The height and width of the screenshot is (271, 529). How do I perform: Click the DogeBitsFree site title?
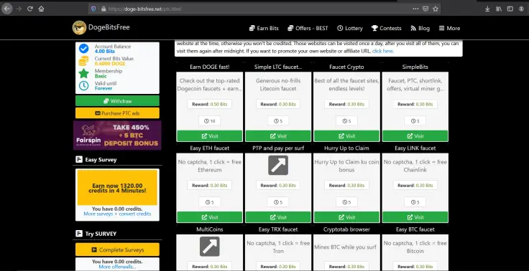(x=109, y=28)
